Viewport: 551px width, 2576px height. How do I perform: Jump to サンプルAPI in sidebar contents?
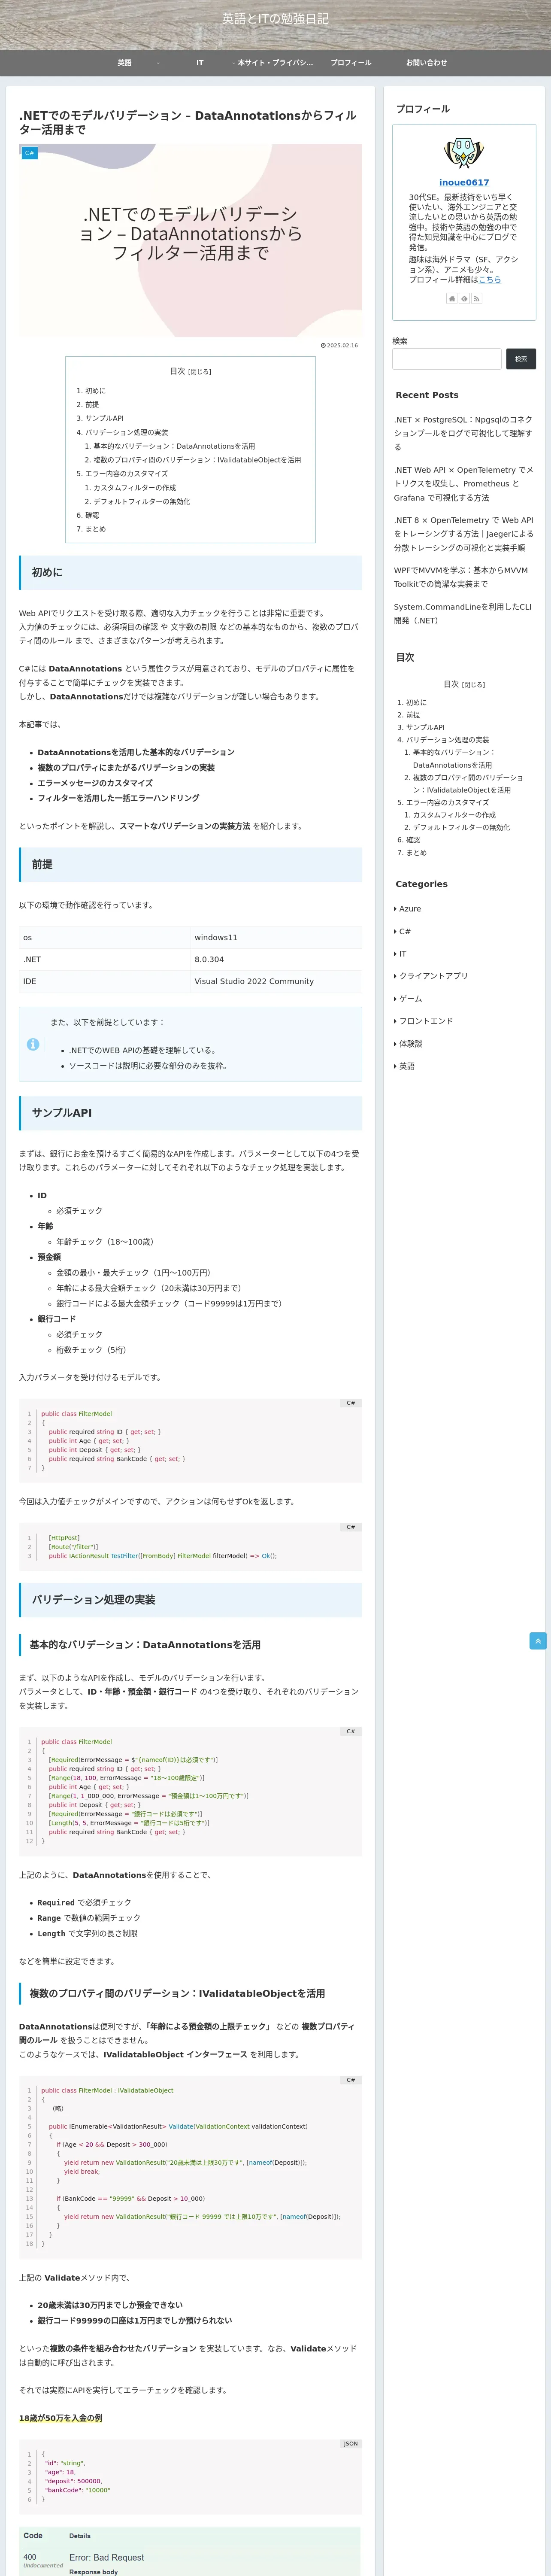click(x=425, y=728)
